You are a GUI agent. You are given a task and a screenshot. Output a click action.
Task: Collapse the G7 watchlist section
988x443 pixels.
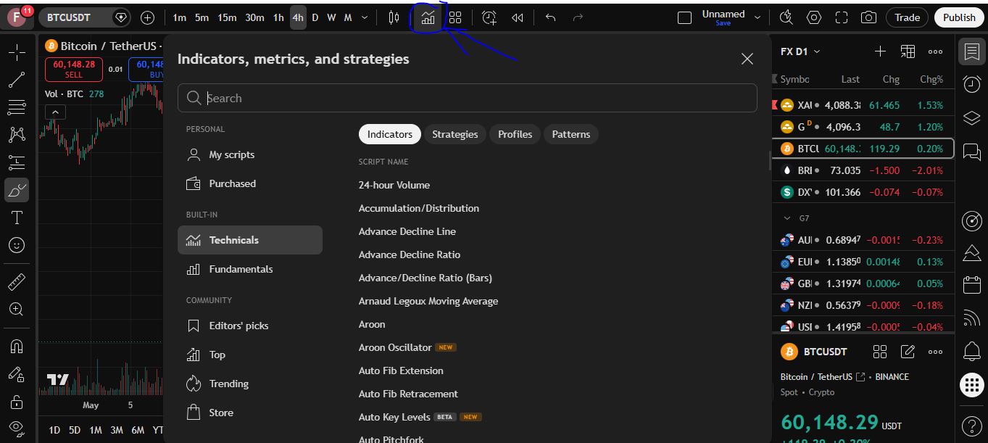(788, 218)
